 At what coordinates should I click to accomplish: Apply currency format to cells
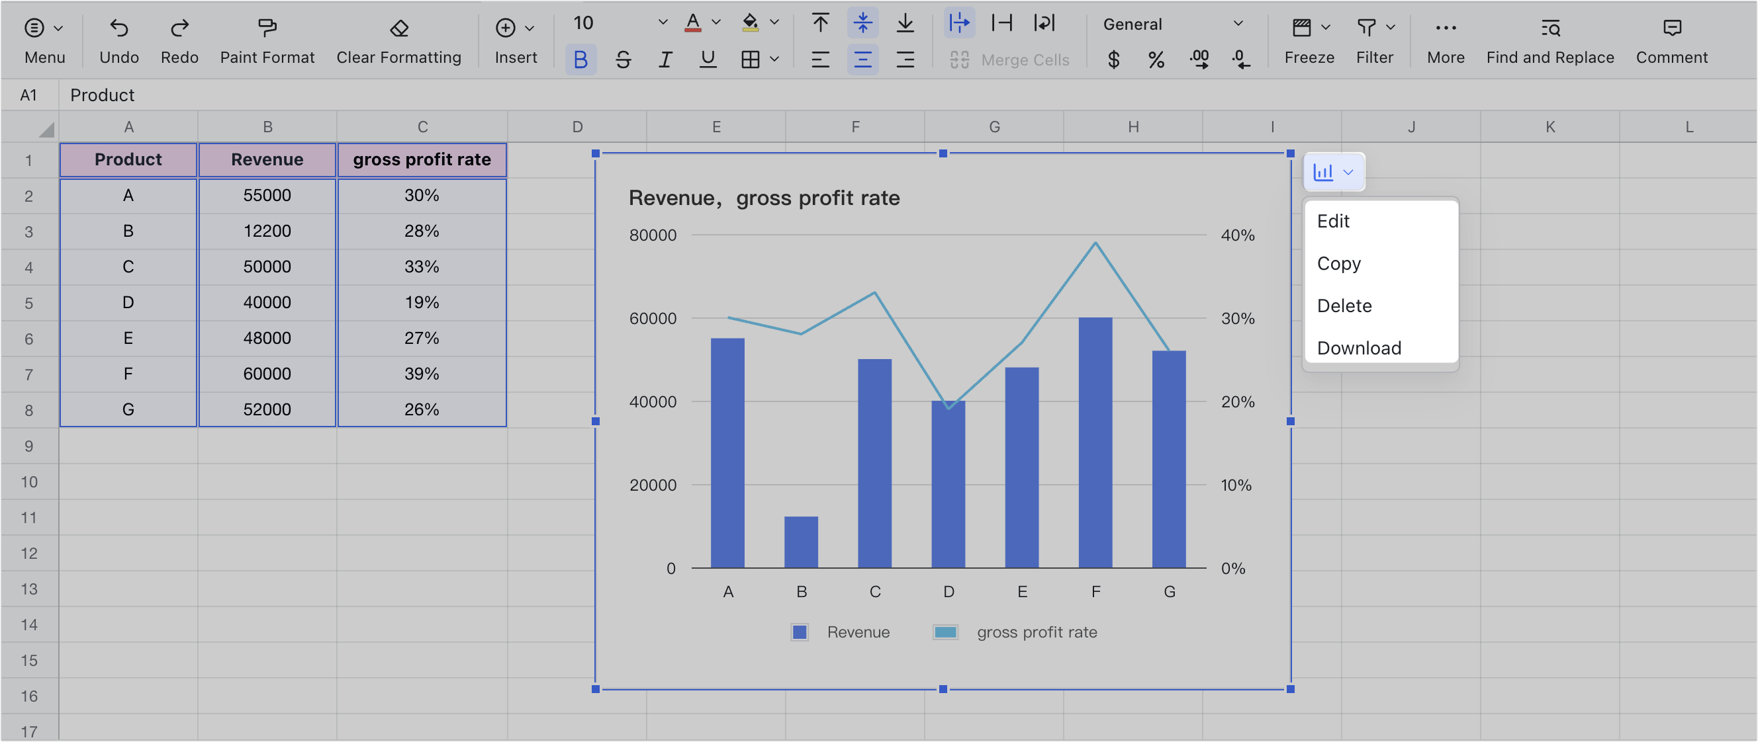click(x=1114, y=60)
